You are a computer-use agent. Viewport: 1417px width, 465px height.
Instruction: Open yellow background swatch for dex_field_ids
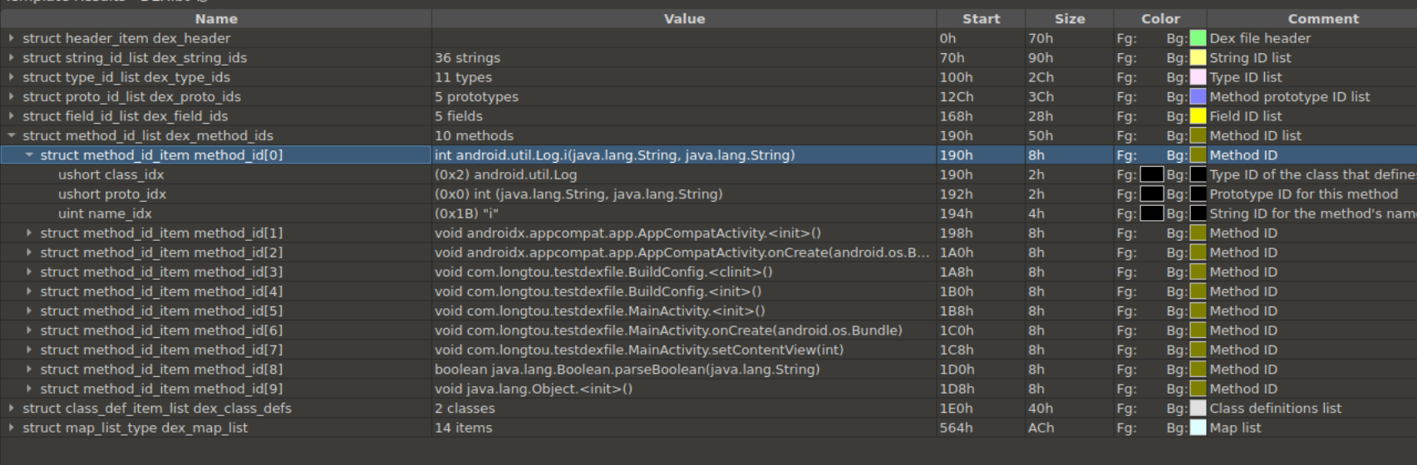(1198, 116)
